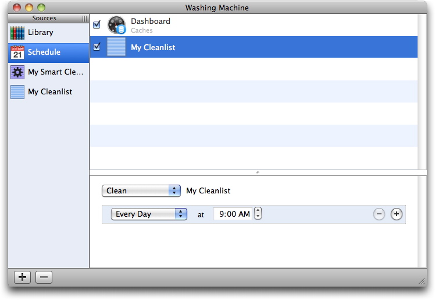435x300 pixels.
Task: Add a schedule rule with plus circle
Action: pos(397,214)
